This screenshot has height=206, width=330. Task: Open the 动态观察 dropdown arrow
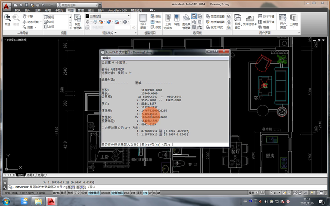click(41, 22)
